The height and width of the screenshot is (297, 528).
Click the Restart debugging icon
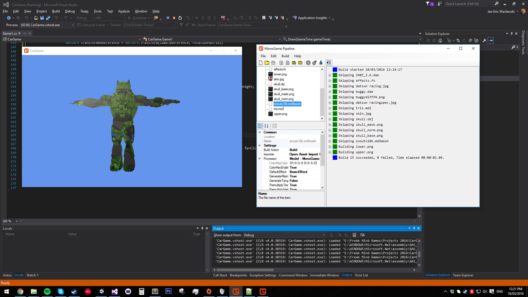coord(180,18)
